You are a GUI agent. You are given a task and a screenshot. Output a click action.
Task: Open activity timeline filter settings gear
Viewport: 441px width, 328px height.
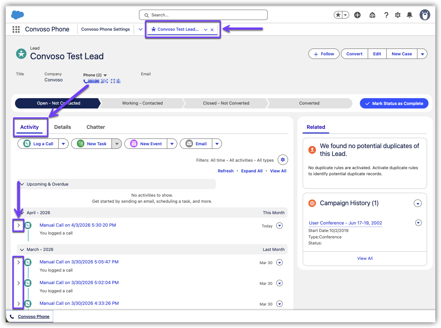pos(283,160)
